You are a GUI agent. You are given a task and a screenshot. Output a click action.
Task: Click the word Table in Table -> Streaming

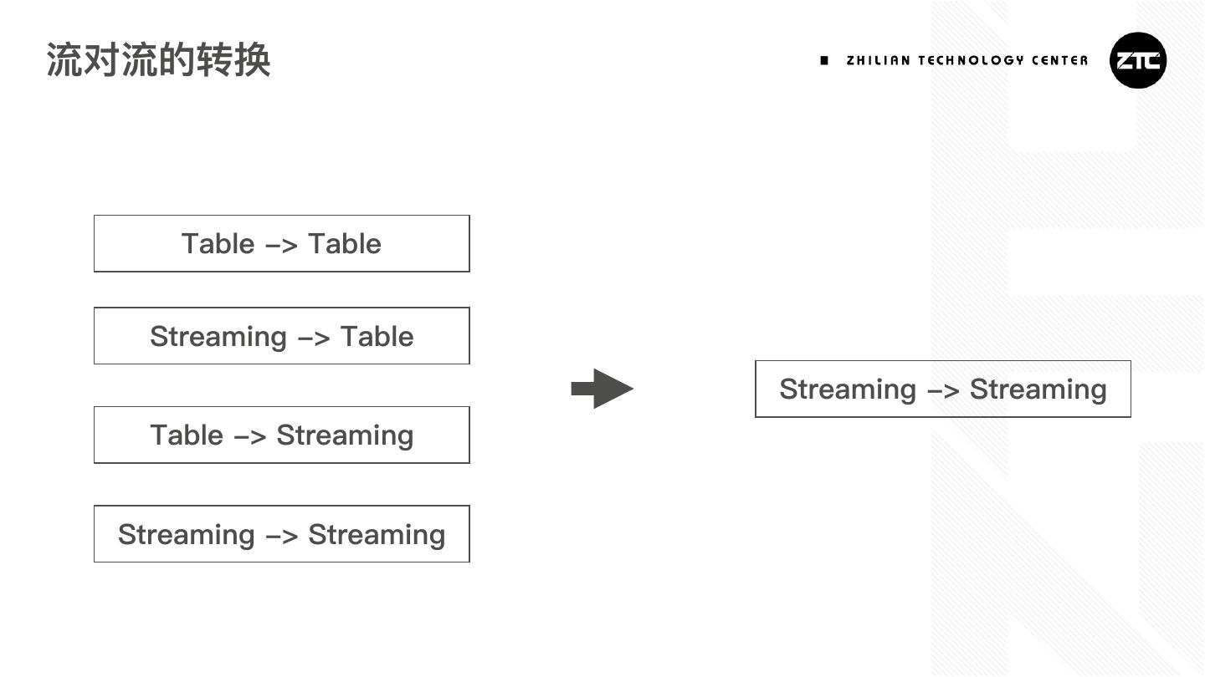point(187,435)
